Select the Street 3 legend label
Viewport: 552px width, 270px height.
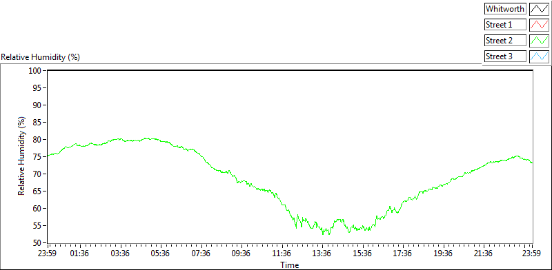point(505,56)
